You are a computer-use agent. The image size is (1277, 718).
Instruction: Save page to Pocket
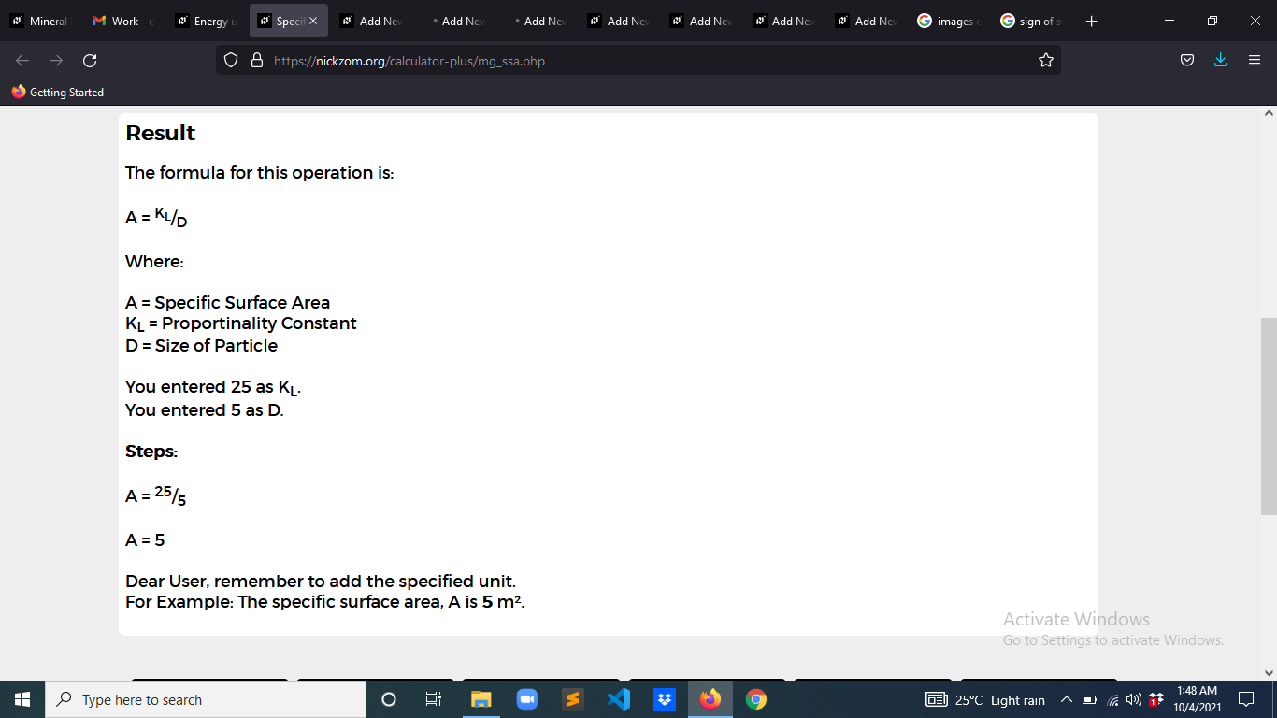1187,61
